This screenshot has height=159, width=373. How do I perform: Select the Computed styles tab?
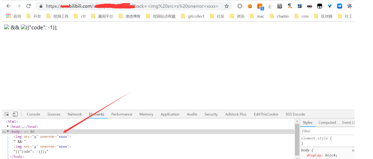pos(327,122)
